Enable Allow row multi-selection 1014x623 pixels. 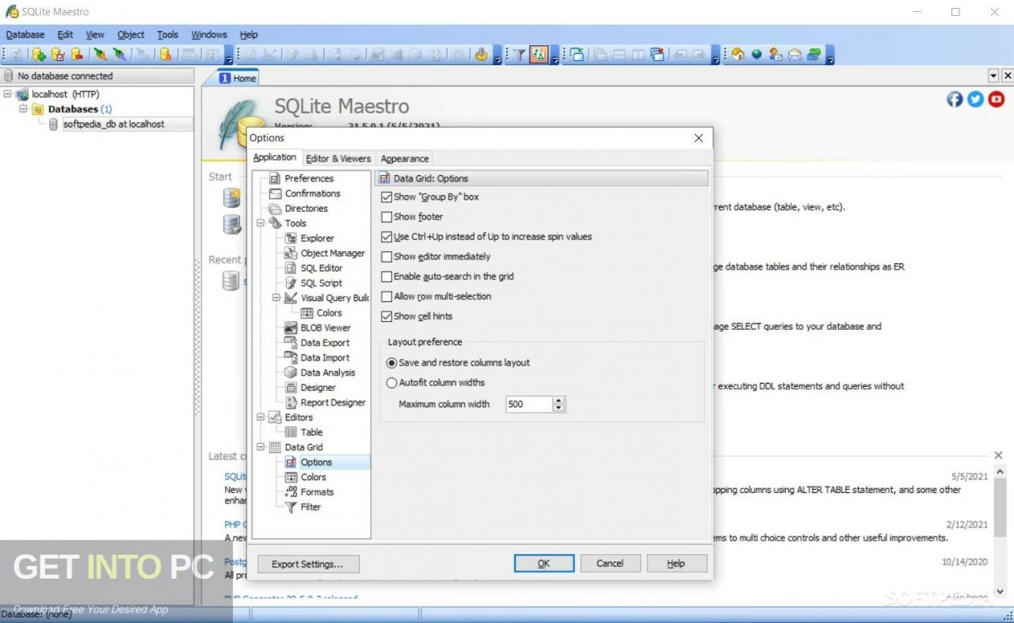coord(387,296)
